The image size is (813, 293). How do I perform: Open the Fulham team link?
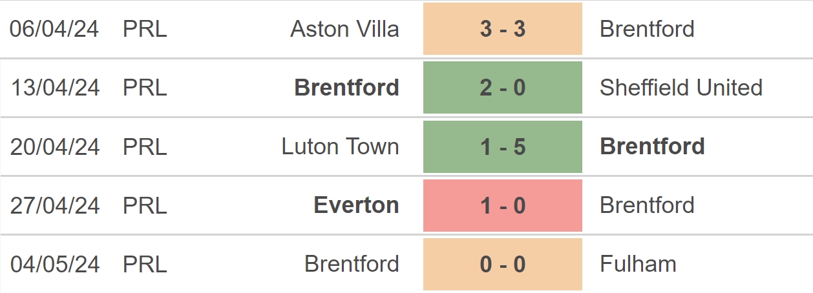click(x=638, y=264)
